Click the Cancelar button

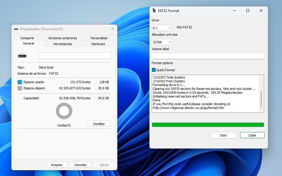(x=81, y=165)
